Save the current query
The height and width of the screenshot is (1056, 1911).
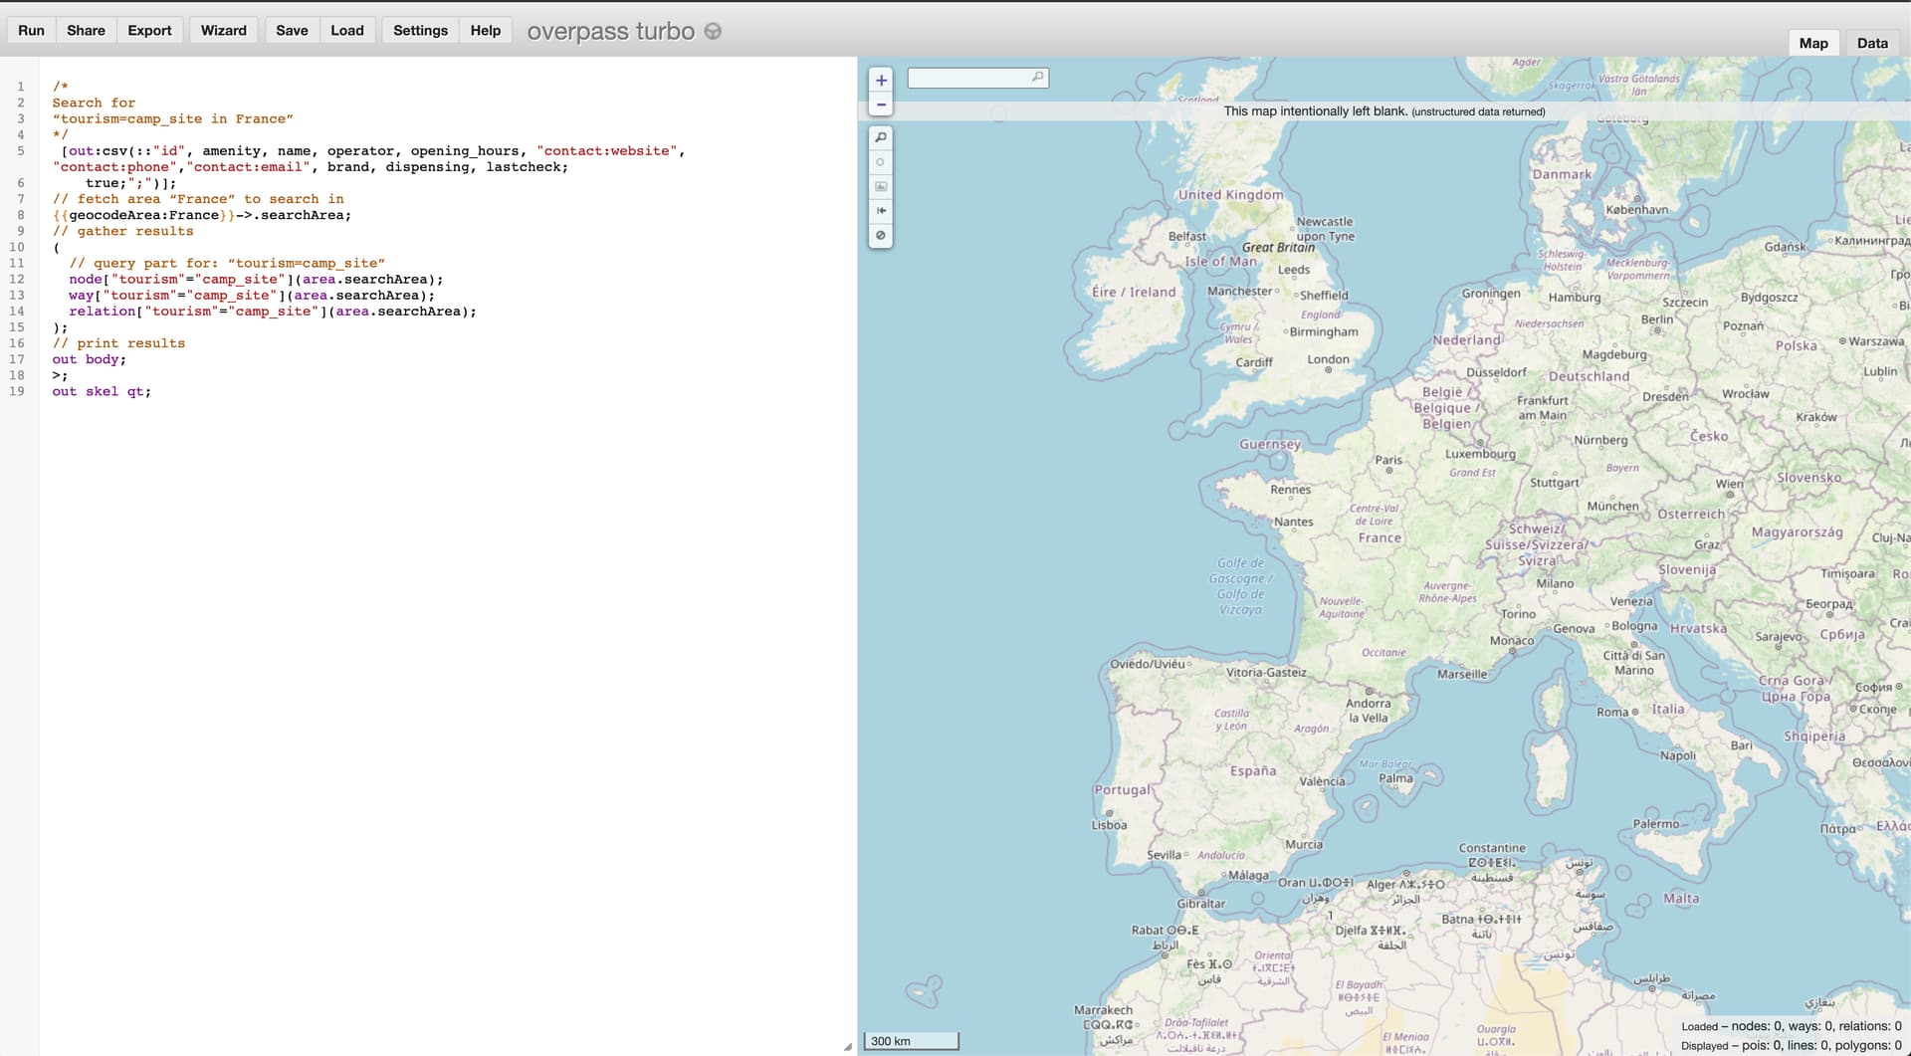tap(292, 30)
